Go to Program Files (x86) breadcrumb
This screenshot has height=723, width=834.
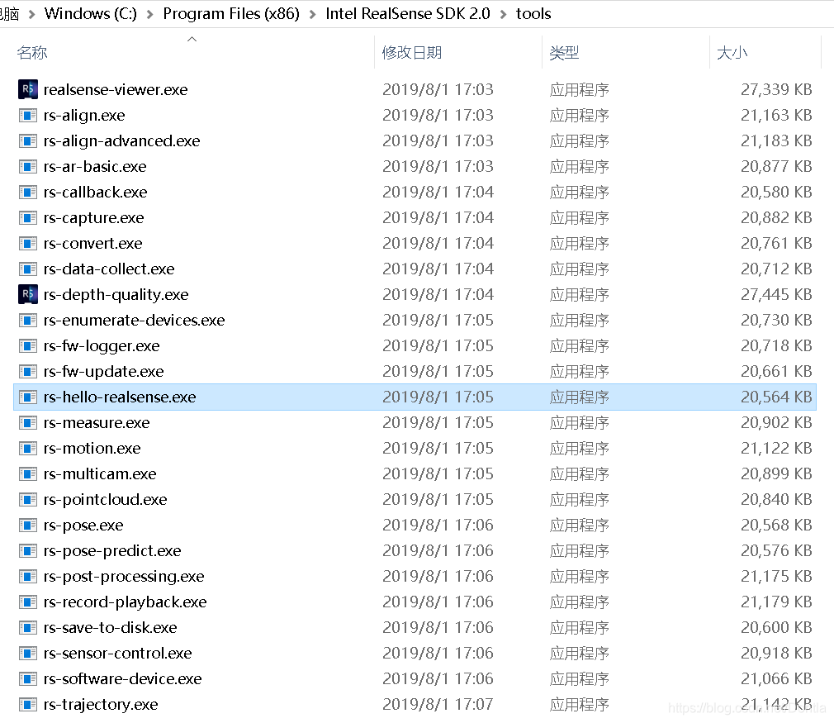pyautogui.click(x=231, y=13)
